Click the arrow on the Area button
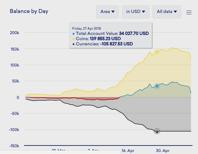The width and height of the screenshot is (198, 154). click(x=113, y=12)
